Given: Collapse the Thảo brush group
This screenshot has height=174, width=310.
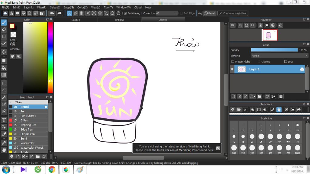Looking at the screenshot, I should [x=11, y=102].
